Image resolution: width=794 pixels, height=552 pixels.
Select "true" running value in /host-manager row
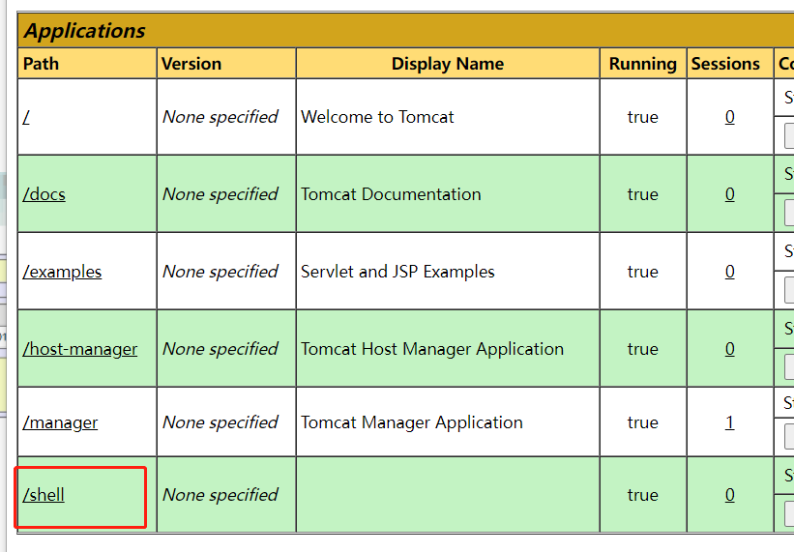642,349
